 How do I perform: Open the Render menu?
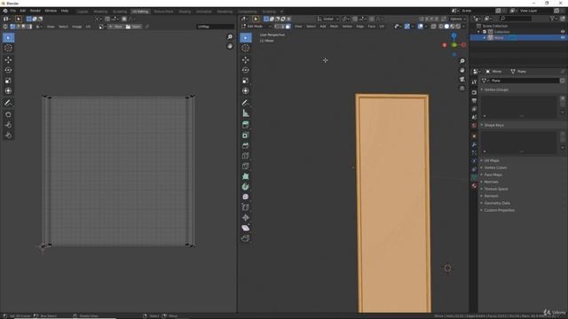[x=35, y=11]
